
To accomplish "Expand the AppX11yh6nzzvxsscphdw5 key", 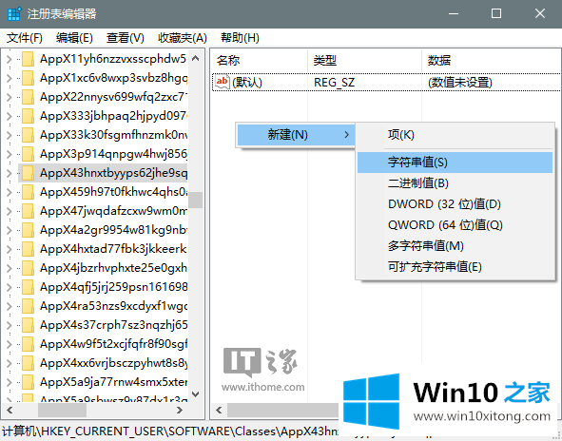I will [x=10, y=59].
